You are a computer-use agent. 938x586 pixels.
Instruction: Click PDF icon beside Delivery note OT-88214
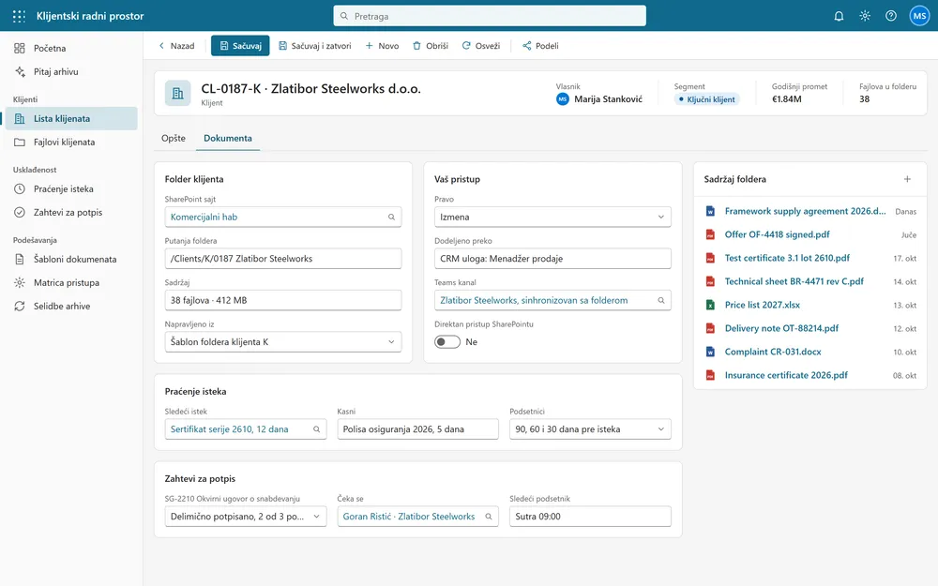point(710,328)
